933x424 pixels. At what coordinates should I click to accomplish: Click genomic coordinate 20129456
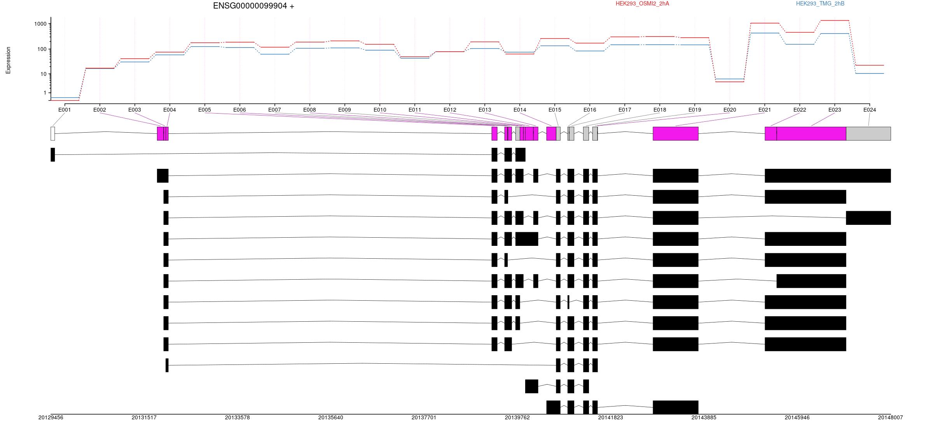[x=51, y=417]
